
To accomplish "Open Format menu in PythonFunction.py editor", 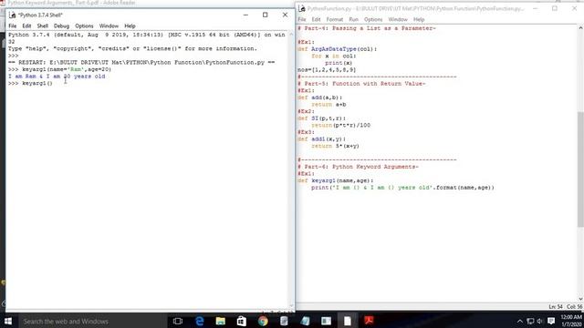I will [x=335, y=19].
